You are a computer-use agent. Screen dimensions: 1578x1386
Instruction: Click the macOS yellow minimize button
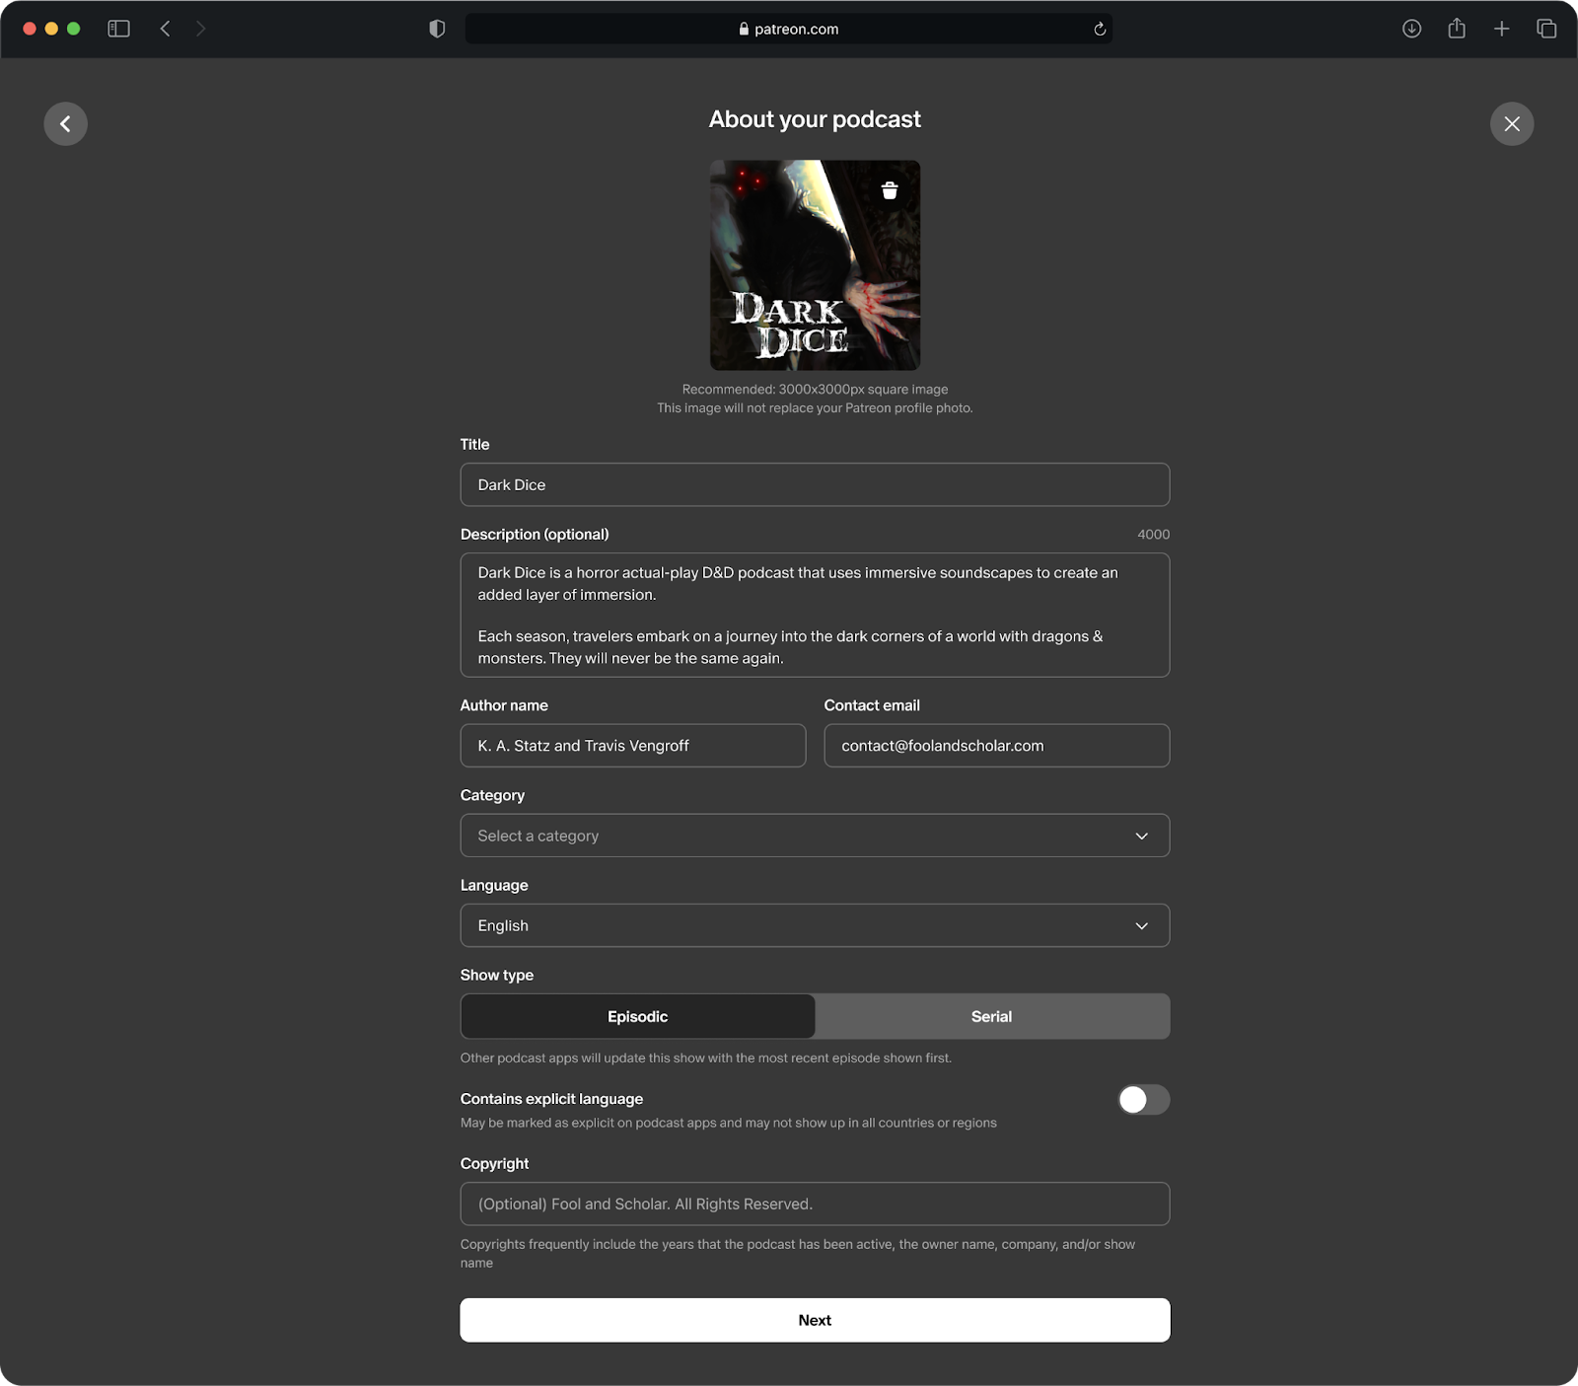tap(51, 29)
